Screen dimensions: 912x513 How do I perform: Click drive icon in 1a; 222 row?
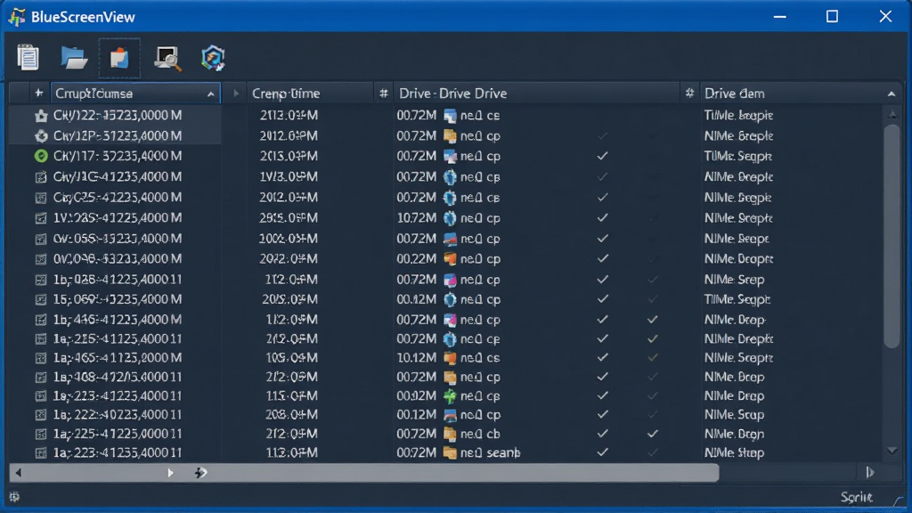click(450, 415)
